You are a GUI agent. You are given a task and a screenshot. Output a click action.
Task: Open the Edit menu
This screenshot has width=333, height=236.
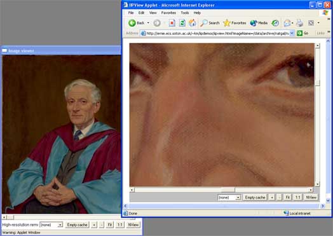point(141,13)
